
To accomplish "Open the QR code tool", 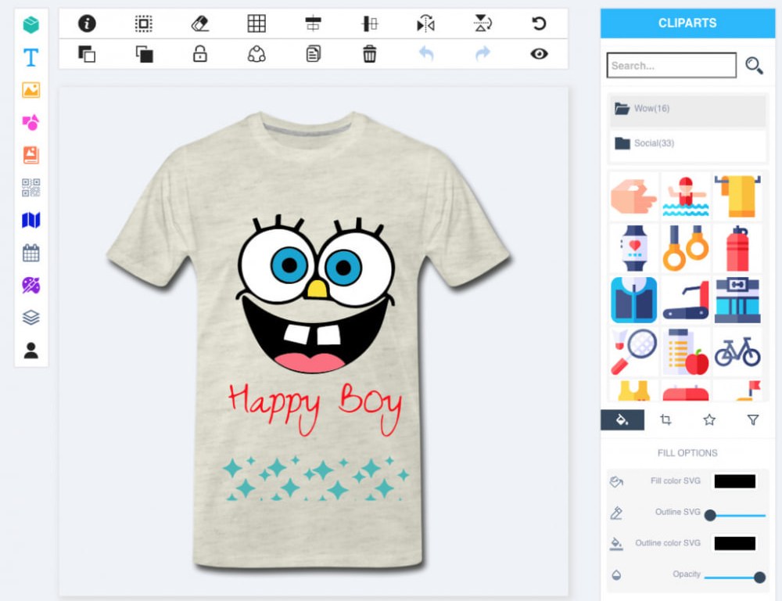I will point(31,188).
